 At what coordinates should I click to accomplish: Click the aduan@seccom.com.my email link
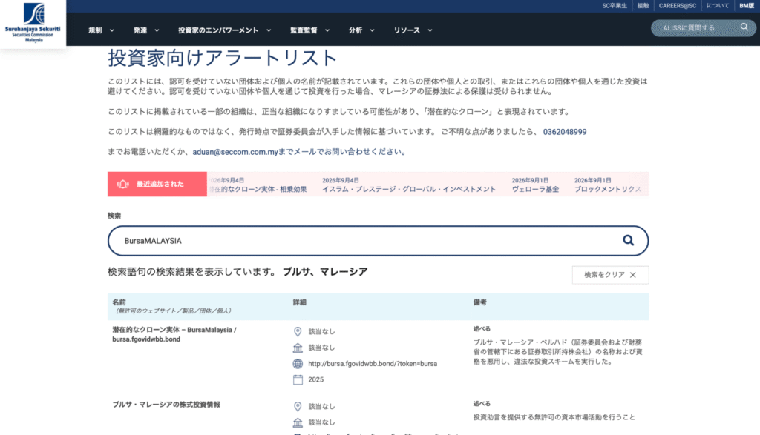(x=235, y=152)
